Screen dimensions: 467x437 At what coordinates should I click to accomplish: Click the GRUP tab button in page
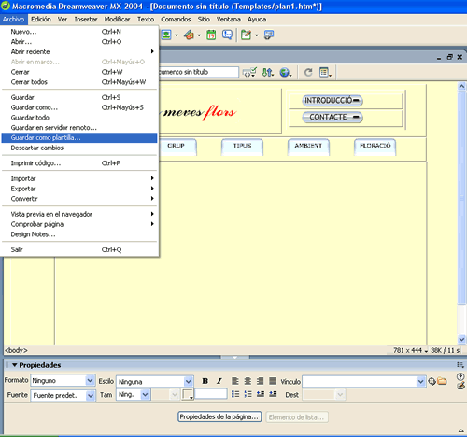[177, 147]
